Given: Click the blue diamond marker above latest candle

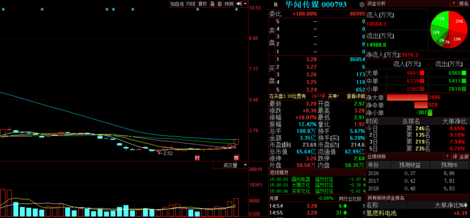Looking at the screenshot, I should click(237, 9).
